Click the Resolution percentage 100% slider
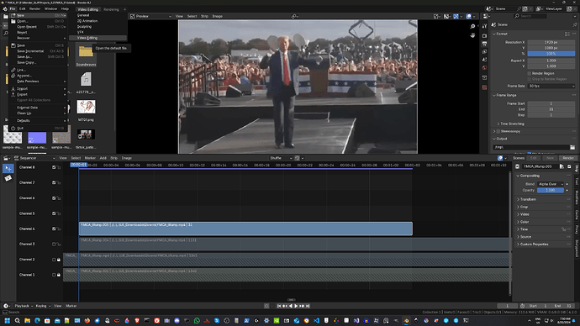Image resolution: width=580 pixels, height=326 pixels. pos(551,54)
